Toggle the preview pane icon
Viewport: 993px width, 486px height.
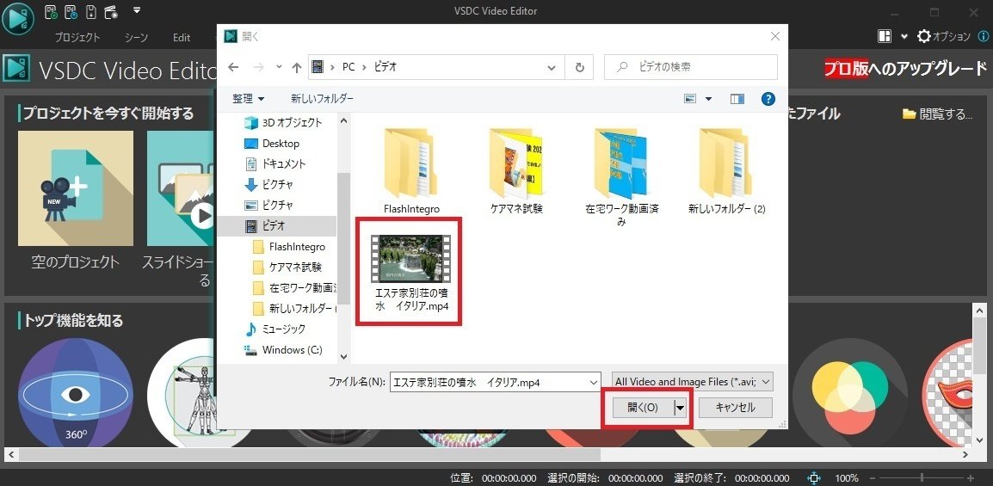pyautogui.click(x=737, y=99)
